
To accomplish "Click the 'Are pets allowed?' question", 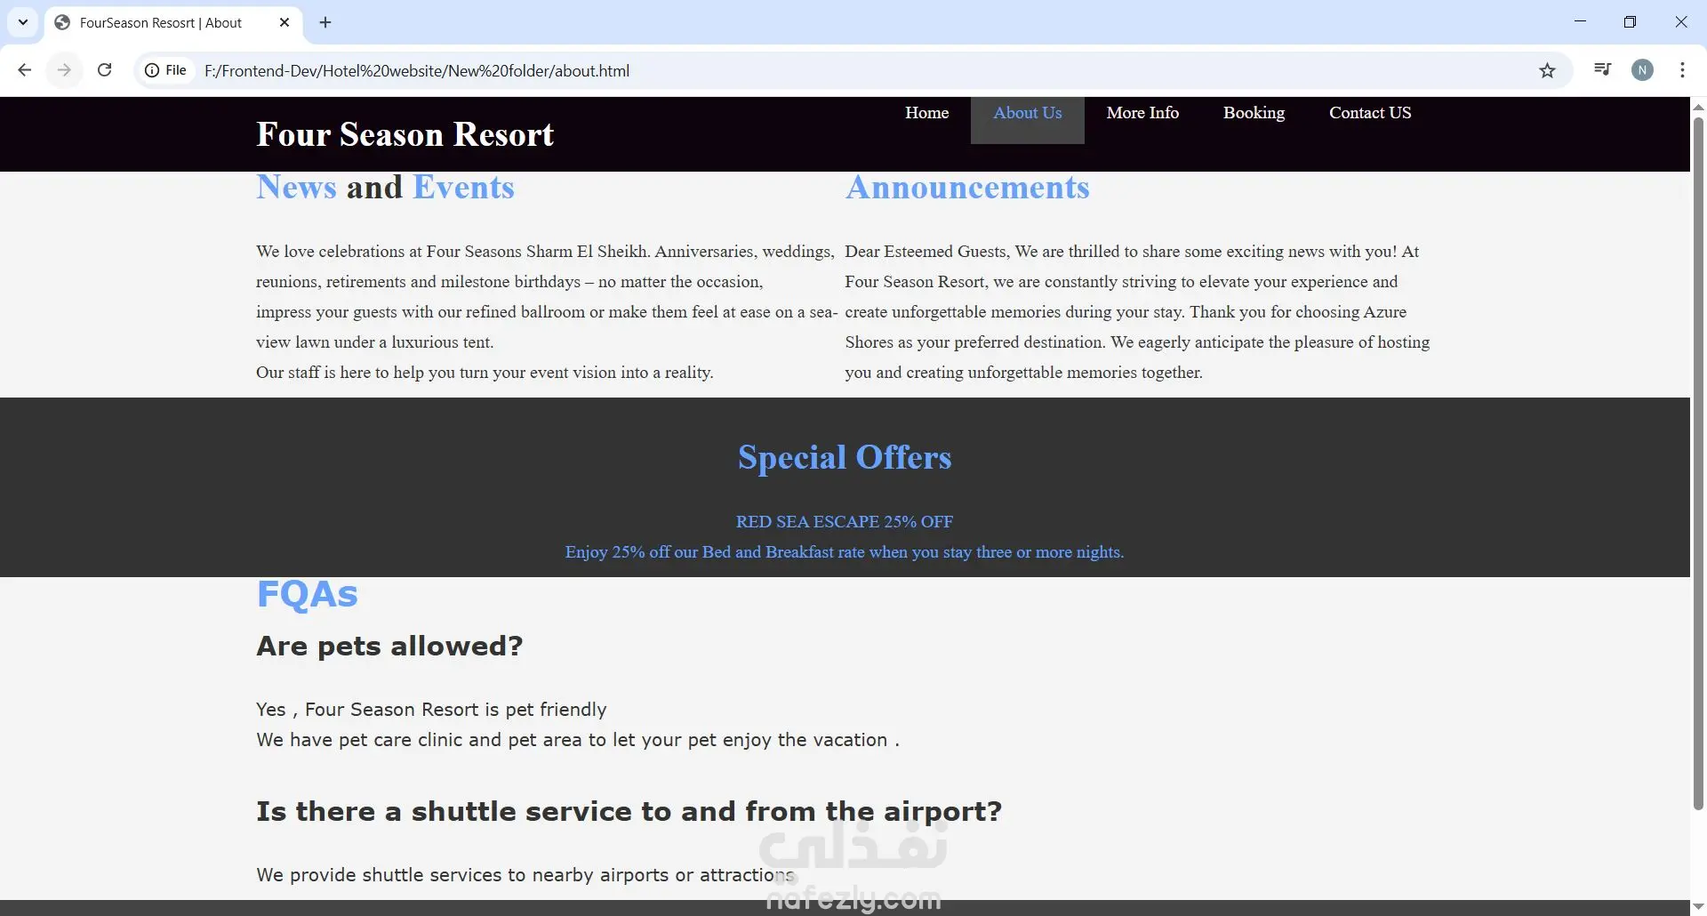I will (389, 646).
